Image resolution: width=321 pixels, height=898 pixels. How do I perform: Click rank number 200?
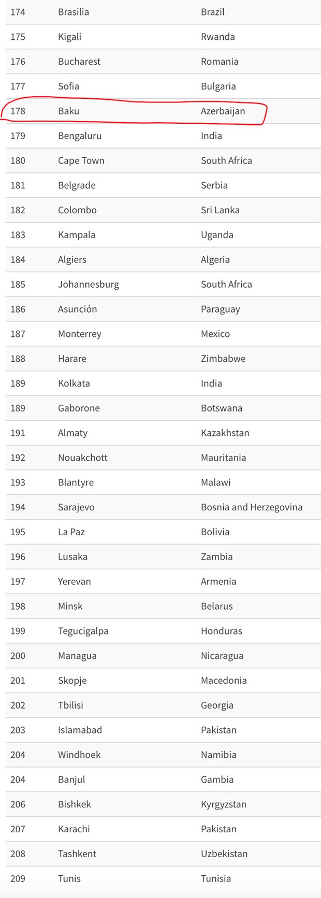tap(18, 656)
